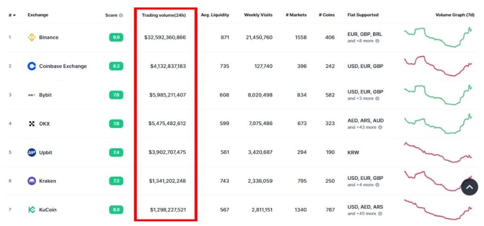The image size is (484, 226).
Task: Click the Score info icon
Action: pyautogui.click(x=121, y=15)
